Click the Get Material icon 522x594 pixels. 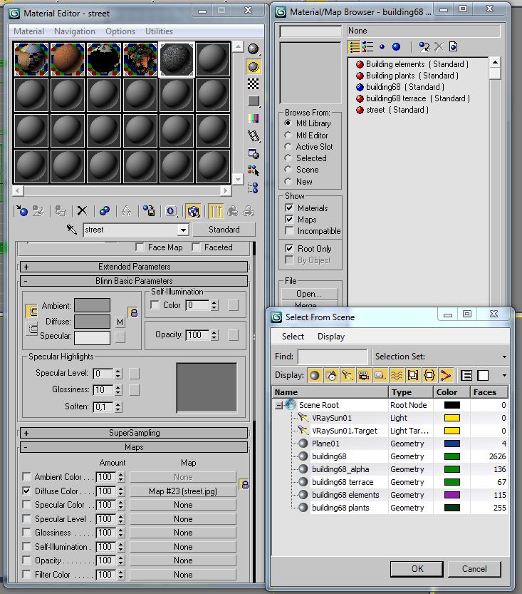(x=21, y=210)
